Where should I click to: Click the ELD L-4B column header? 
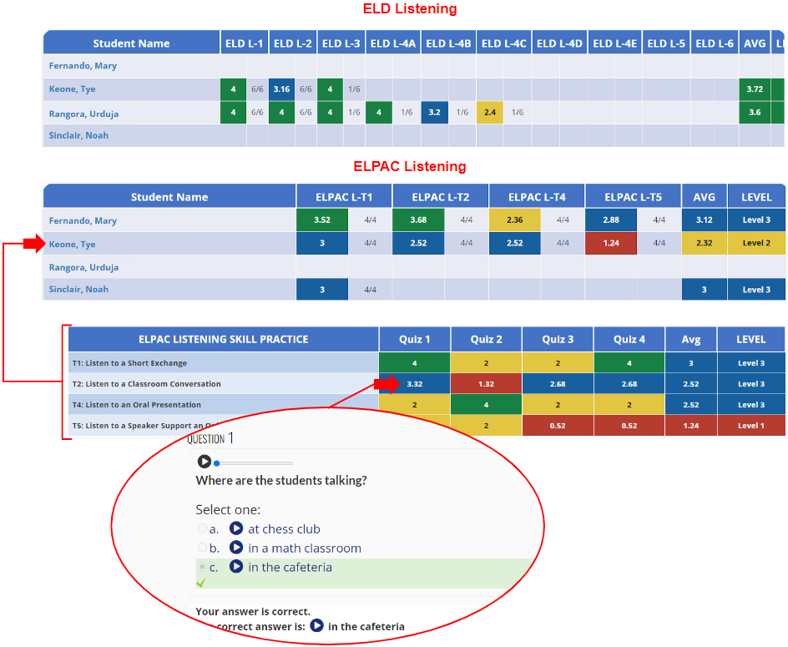[x=448, y=43]
